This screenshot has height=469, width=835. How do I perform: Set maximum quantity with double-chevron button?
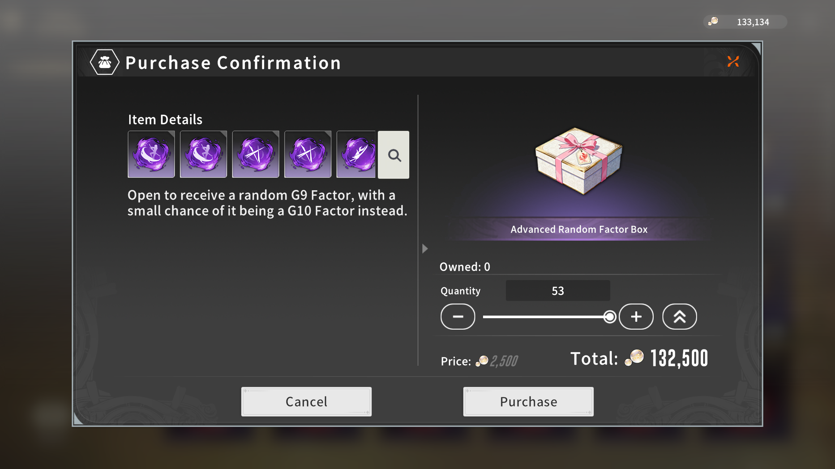680,317
